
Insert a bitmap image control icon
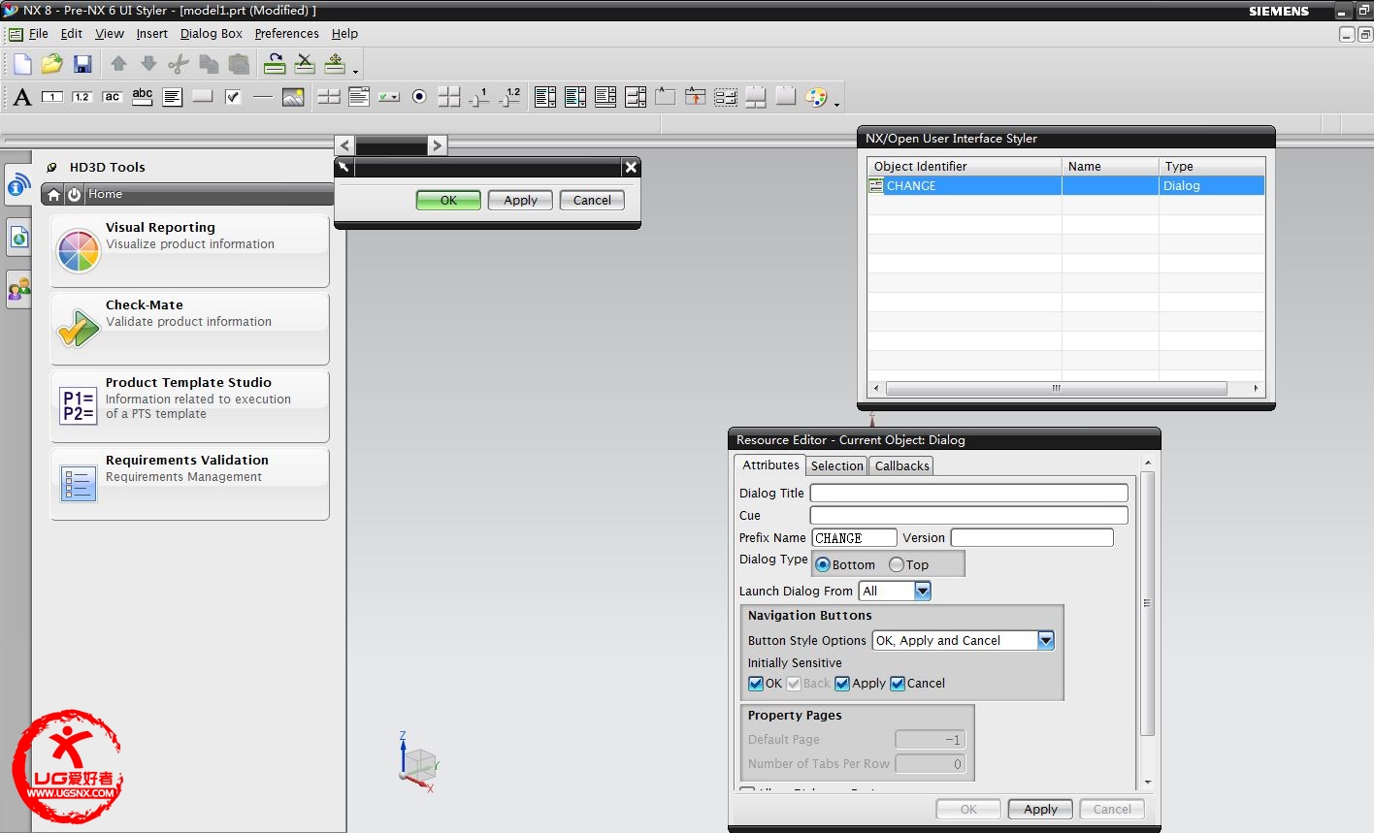pyautogui.click(x=293, y=97)
